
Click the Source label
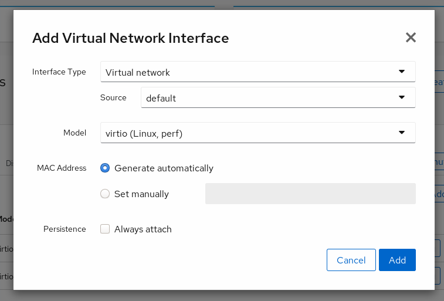[x=113, y=97]
